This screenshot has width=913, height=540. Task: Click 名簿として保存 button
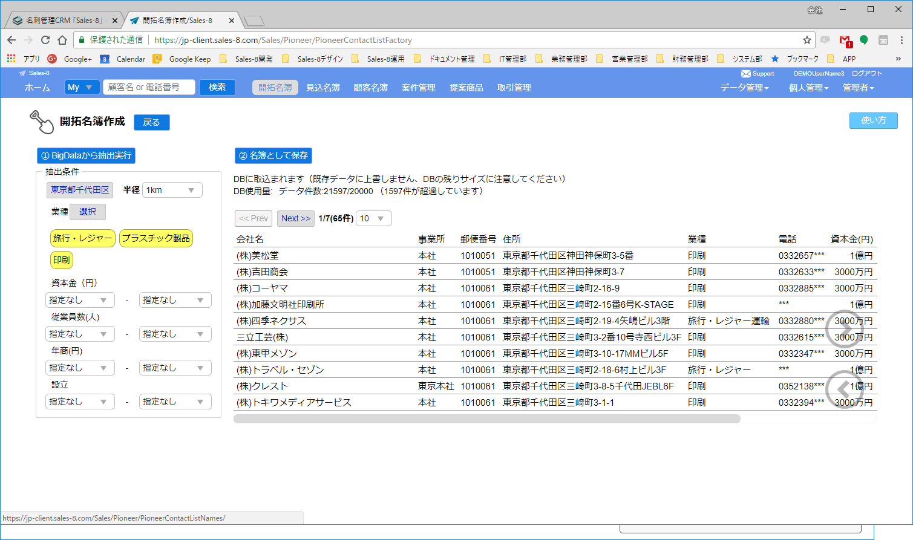coord(273,155)
